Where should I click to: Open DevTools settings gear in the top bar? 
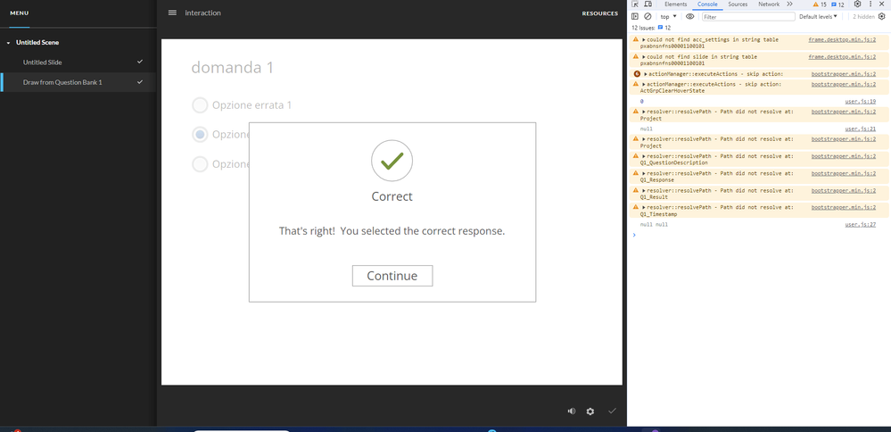[857, 4]
